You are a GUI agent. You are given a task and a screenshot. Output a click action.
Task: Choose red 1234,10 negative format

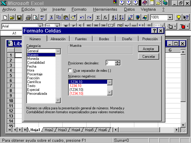(88, 86)
